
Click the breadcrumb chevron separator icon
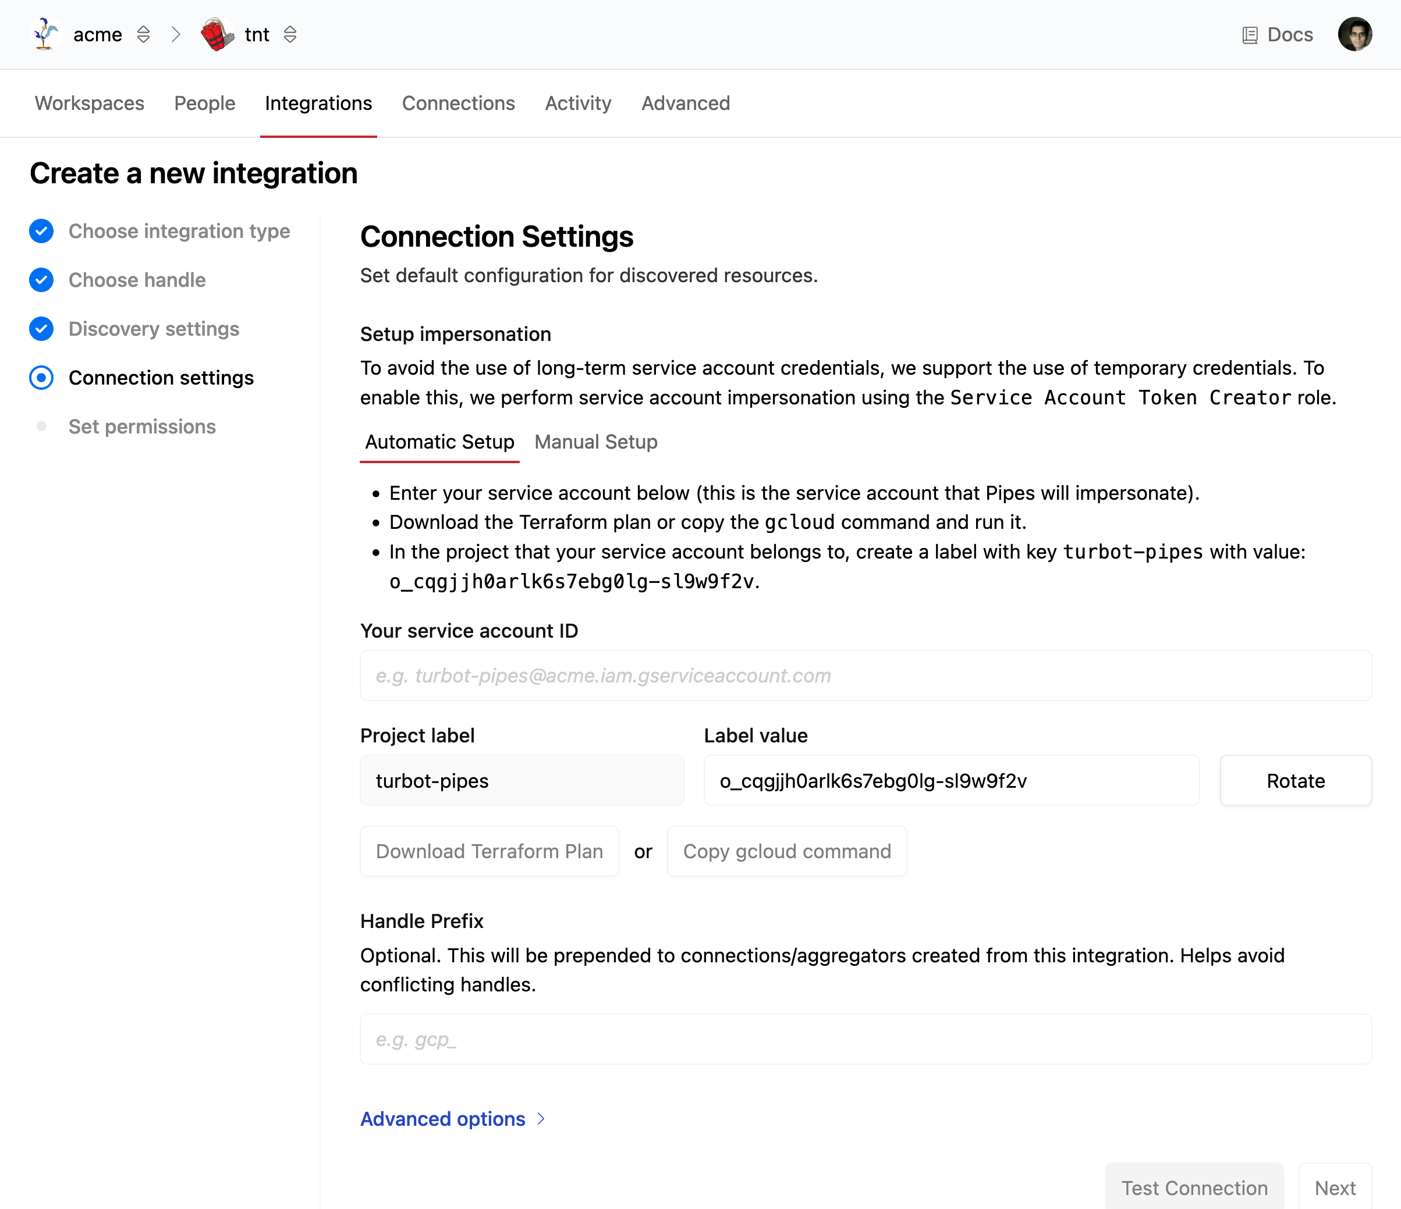[176, 34]
